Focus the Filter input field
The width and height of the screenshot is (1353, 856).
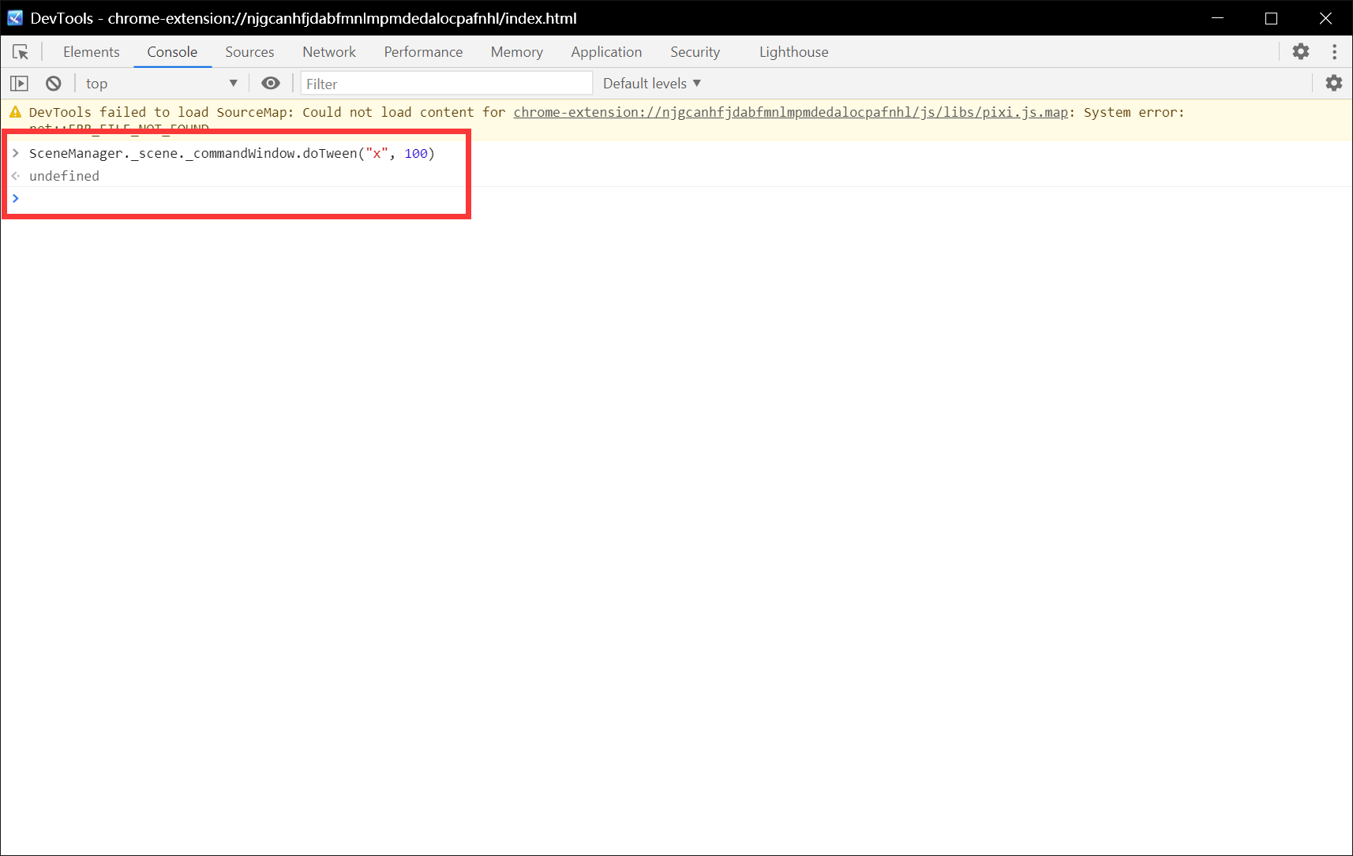click(447, 84)
